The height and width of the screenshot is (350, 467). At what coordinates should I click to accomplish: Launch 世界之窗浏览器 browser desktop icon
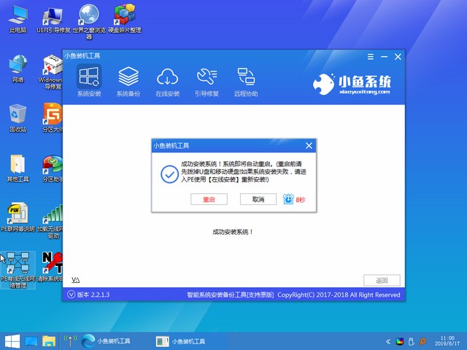[89, 17]
